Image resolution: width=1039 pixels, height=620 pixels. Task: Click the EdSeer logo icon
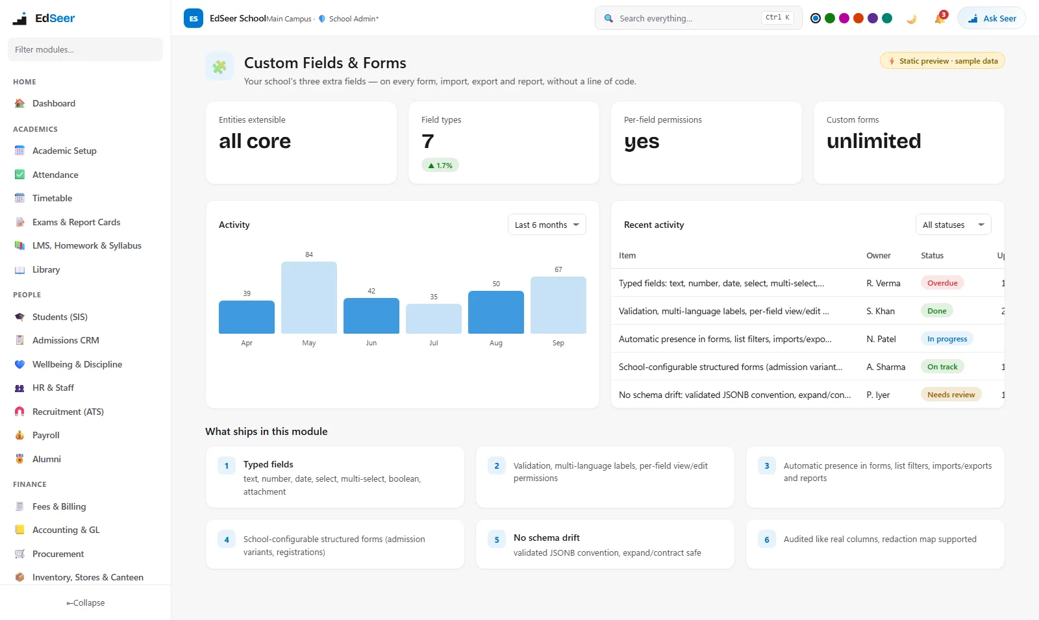tap(19, 18)
